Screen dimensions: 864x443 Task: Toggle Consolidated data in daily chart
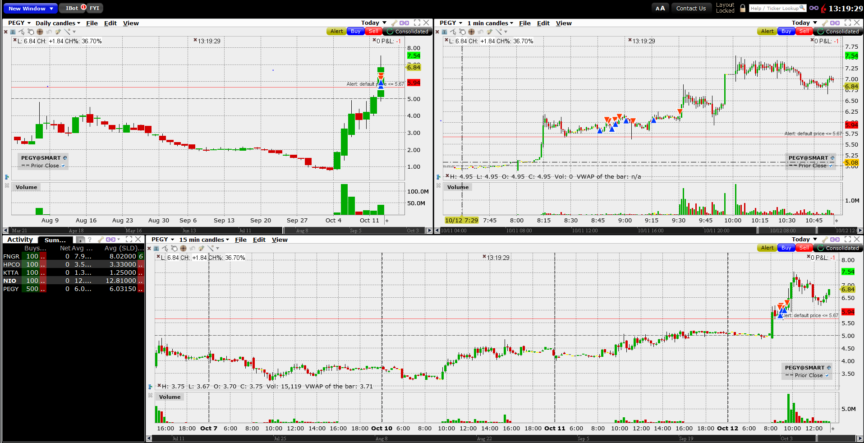pos(408,32)
